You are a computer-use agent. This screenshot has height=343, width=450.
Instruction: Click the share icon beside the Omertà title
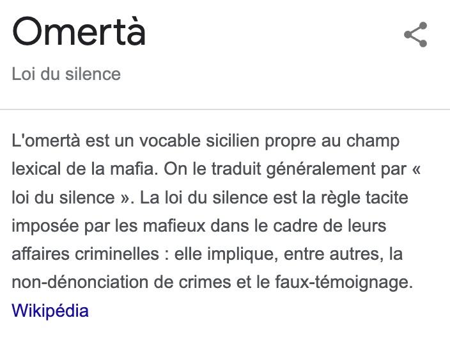[415, 35]
